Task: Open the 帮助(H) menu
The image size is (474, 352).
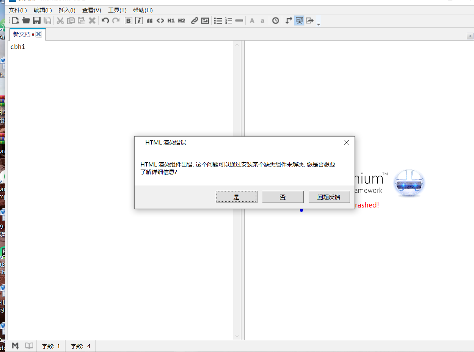Action: (x=143, y=10)
